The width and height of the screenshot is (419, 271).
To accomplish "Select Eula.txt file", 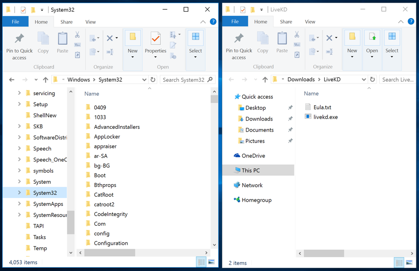I will (318, 107).
